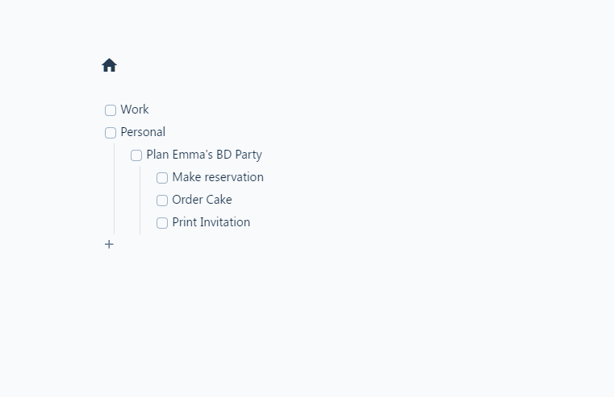Screen dimensions: 614x397
Task: Complete the Make reservation task
Action: tap(162, 178)
